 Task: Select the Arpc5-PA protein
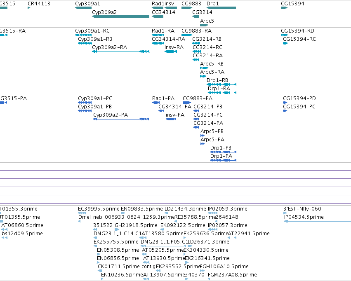[x=203, y=144]
